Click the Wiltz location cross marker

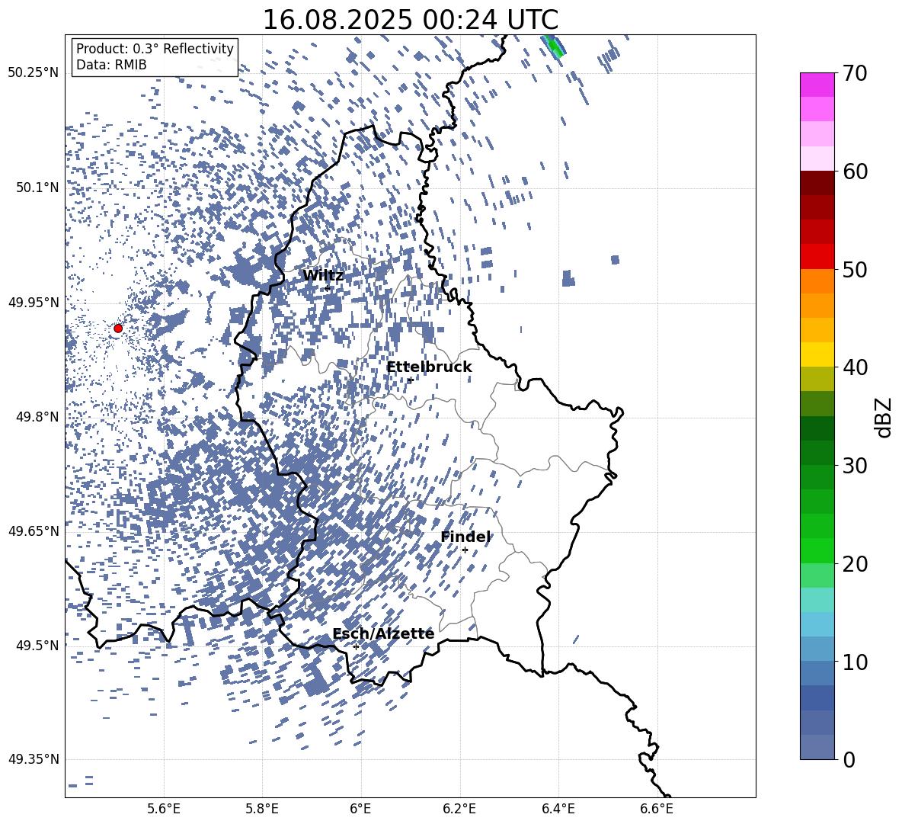(328, 288)
